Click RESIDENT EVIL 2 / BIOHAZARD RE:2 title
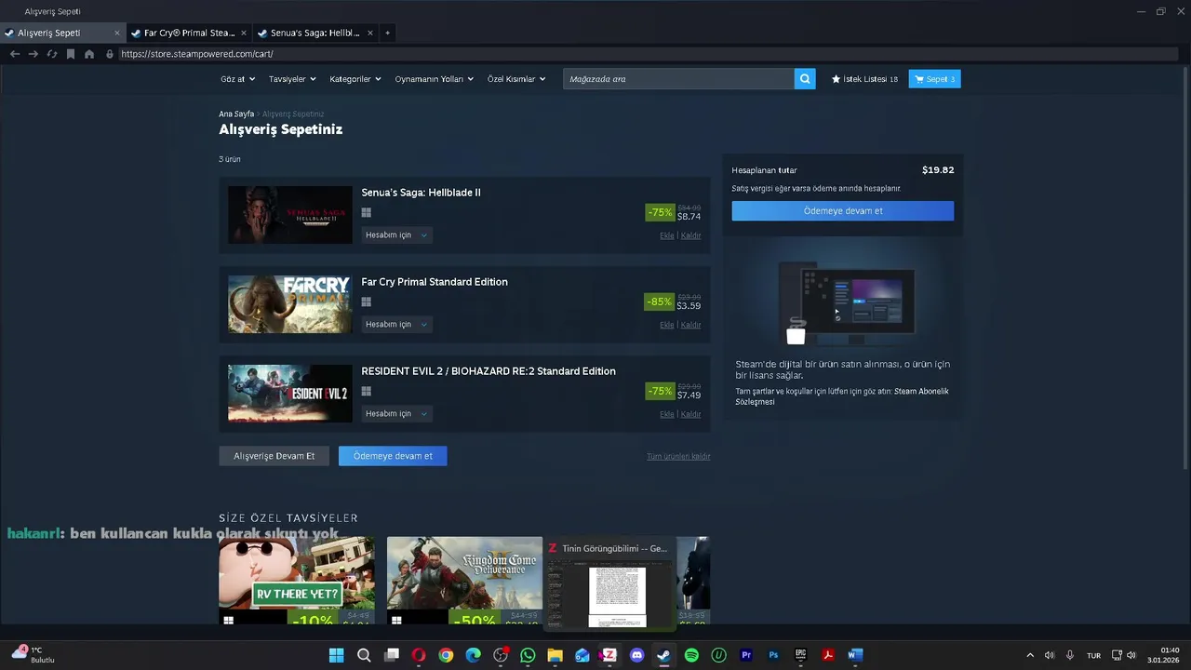The width and height of the screenshot is (1191, 670). pyautogui.click(x=488, y=371)
